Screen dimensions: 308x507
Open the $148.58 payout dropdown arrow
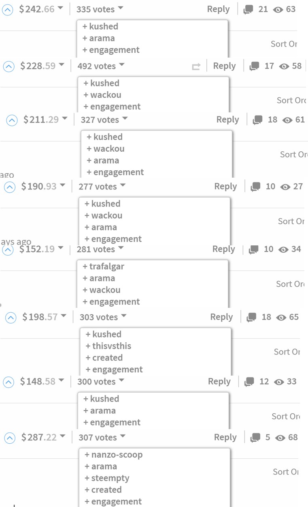click(61, 381)
